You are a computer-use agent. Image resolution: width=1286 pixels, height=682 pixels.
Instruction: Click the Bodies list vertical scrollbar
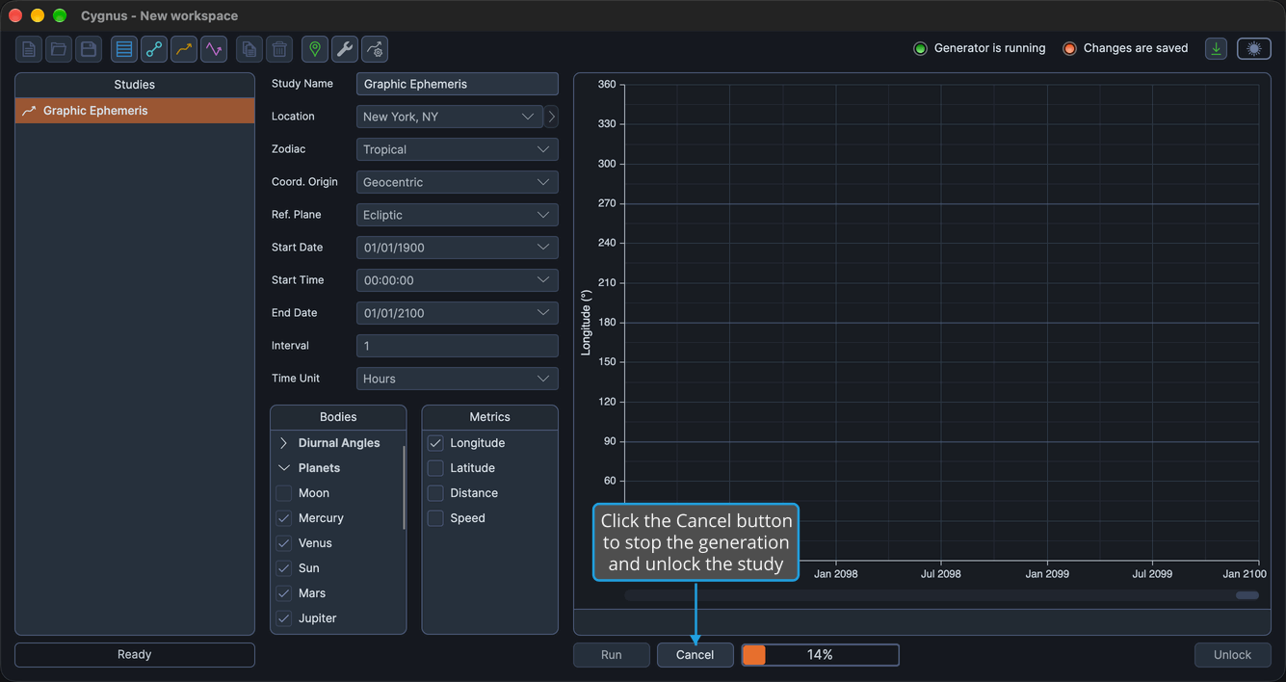point(404,487)
